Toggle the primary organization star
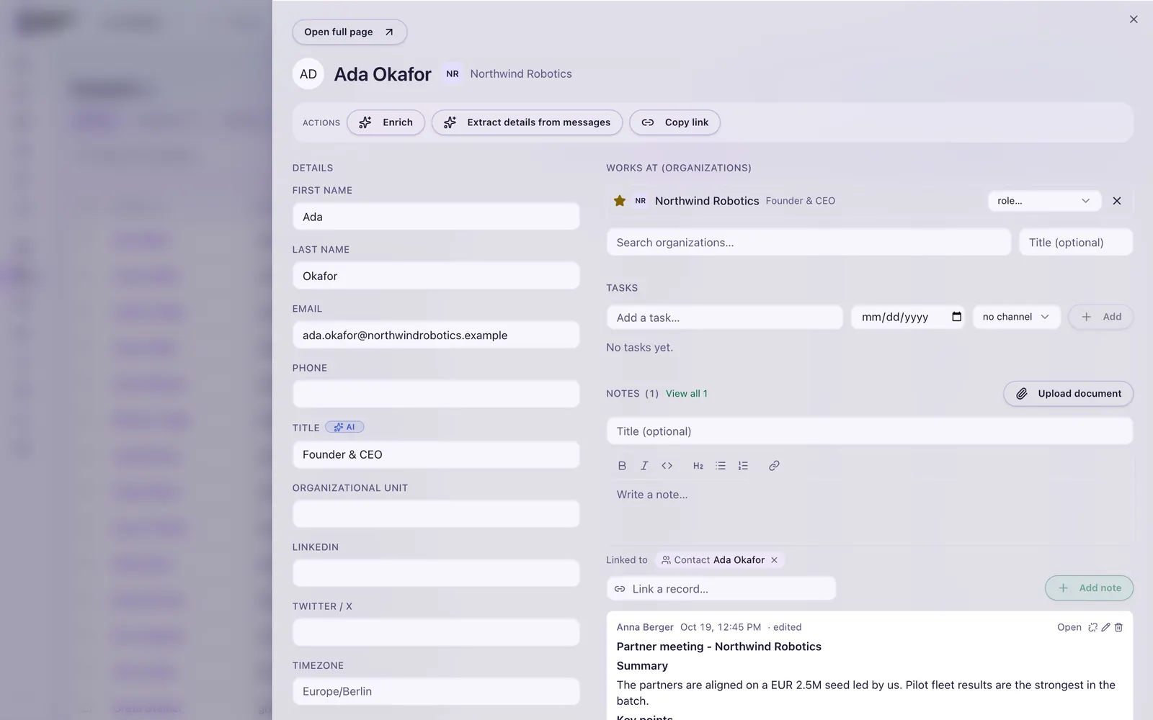The width and height of the screenshot is (1153, 720). pos(620,201)
